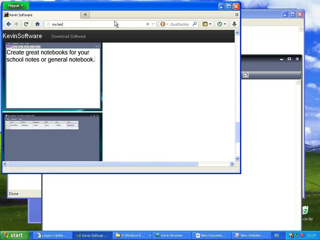The image size is (320, 240).
Task: Focus the address bar containing my.ker
Action: click(100, 24)
